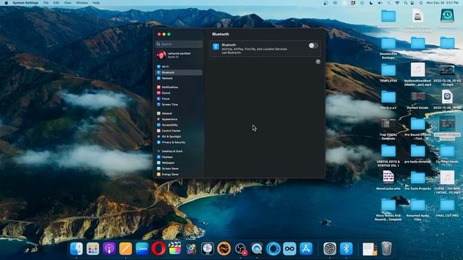Select the TEMPLATES folder on the desktop
This screenshot has height=260, width=463.
pyautogui.click(x=388, y=74)
